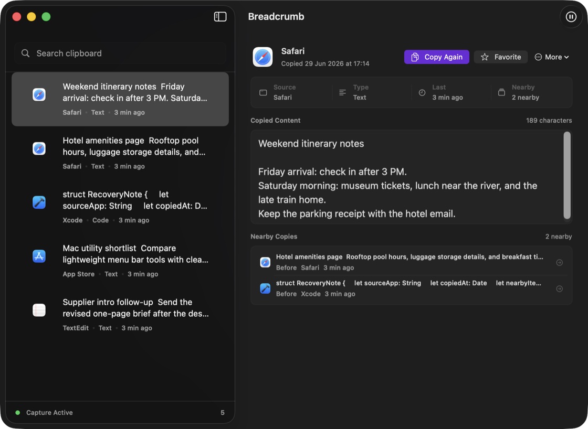The image size is (588, 429).
Task: Focus the Search clipboard field
Action: [x=120, y=53]
